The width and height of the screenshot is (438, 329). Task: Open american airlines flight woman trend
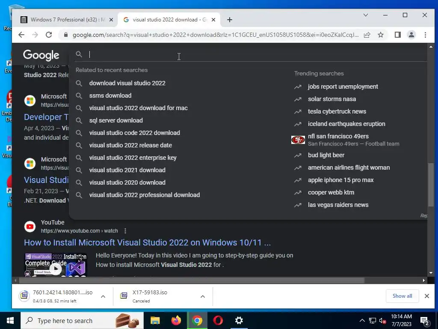(x=349, y=167)
